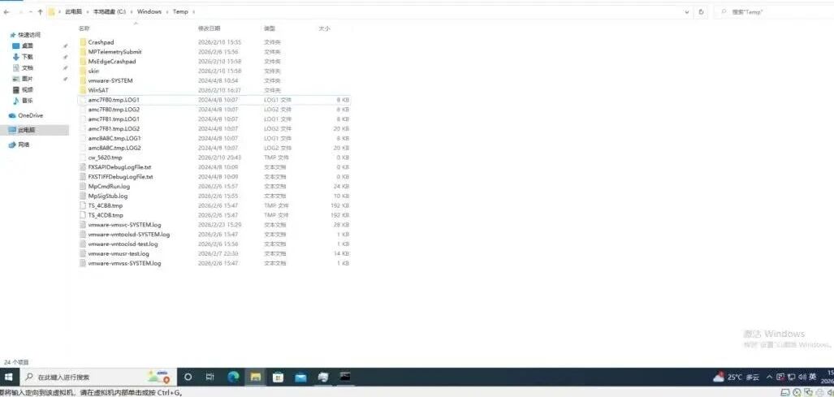This screenshot has height=397, width=834.
Task: Open Mail app from taskbar
Action: (x=300, y=377)
